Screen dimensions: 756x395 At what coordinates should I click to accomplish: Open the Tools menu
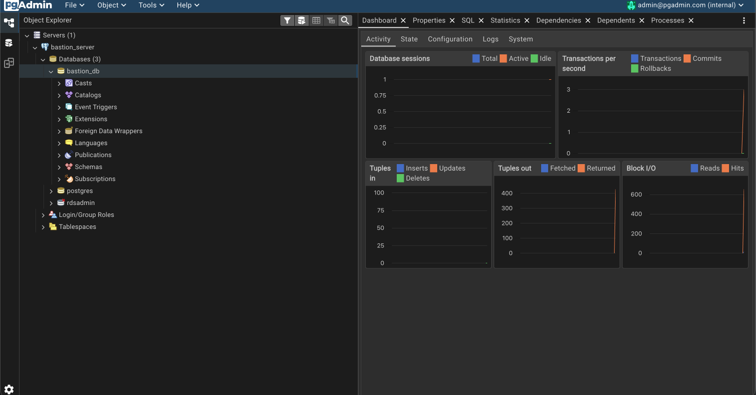point(151,5)
